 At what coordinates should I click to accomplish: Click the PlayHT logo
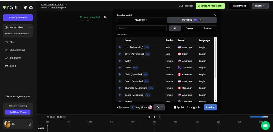(11, 7)
